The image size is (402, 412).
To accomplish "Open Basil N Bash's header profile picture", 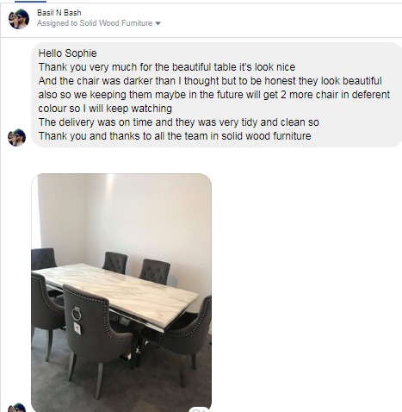I will (x=19, y=19).
